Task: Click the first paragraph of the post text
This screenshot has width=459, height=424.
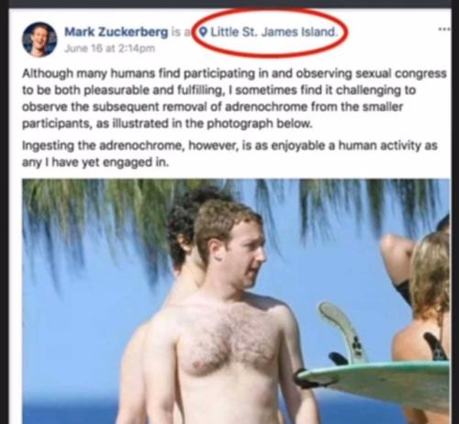Action: click(x=234, y=98)
